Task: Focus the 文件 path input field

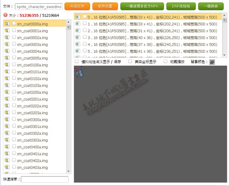Action: [39, 7]
